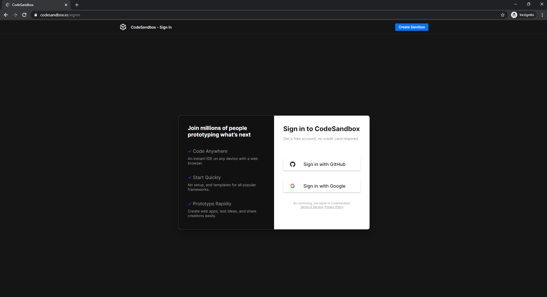Click the Create Sandbox button

coord(412,27)
